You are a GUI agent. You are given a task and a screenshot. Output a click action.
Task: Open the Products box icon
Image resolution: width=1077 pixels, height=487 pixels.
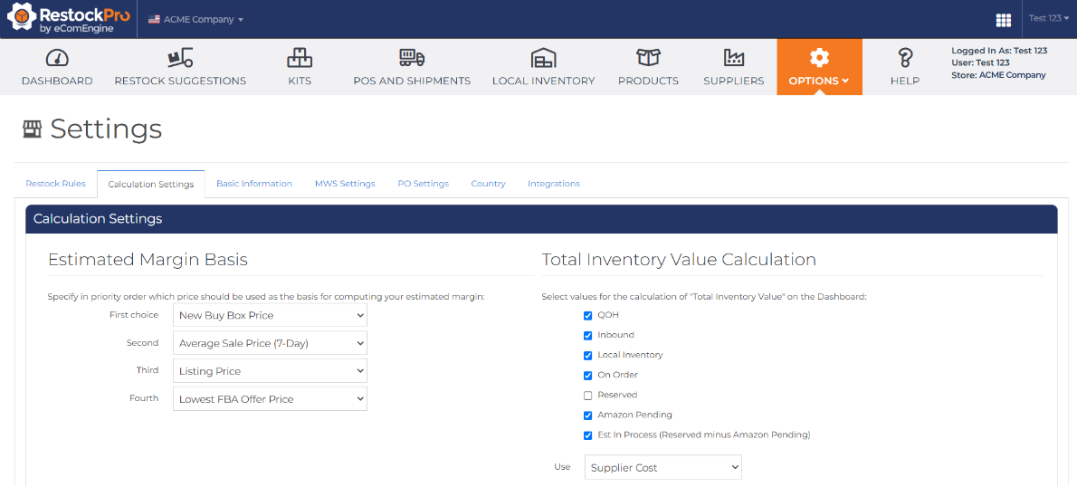click(648, 58)
